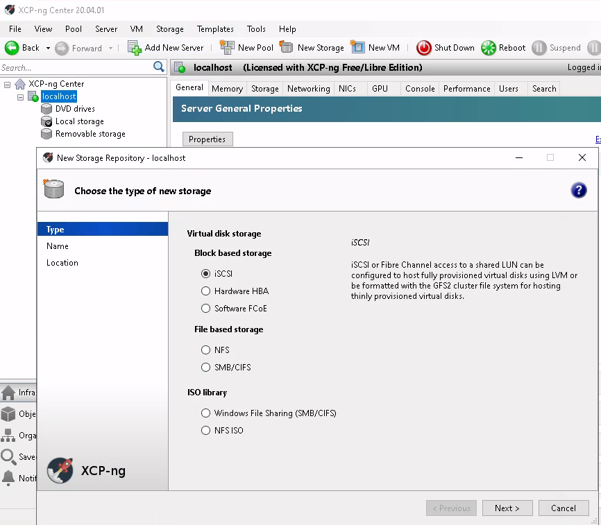Focus the Search text field

(76, 68)
